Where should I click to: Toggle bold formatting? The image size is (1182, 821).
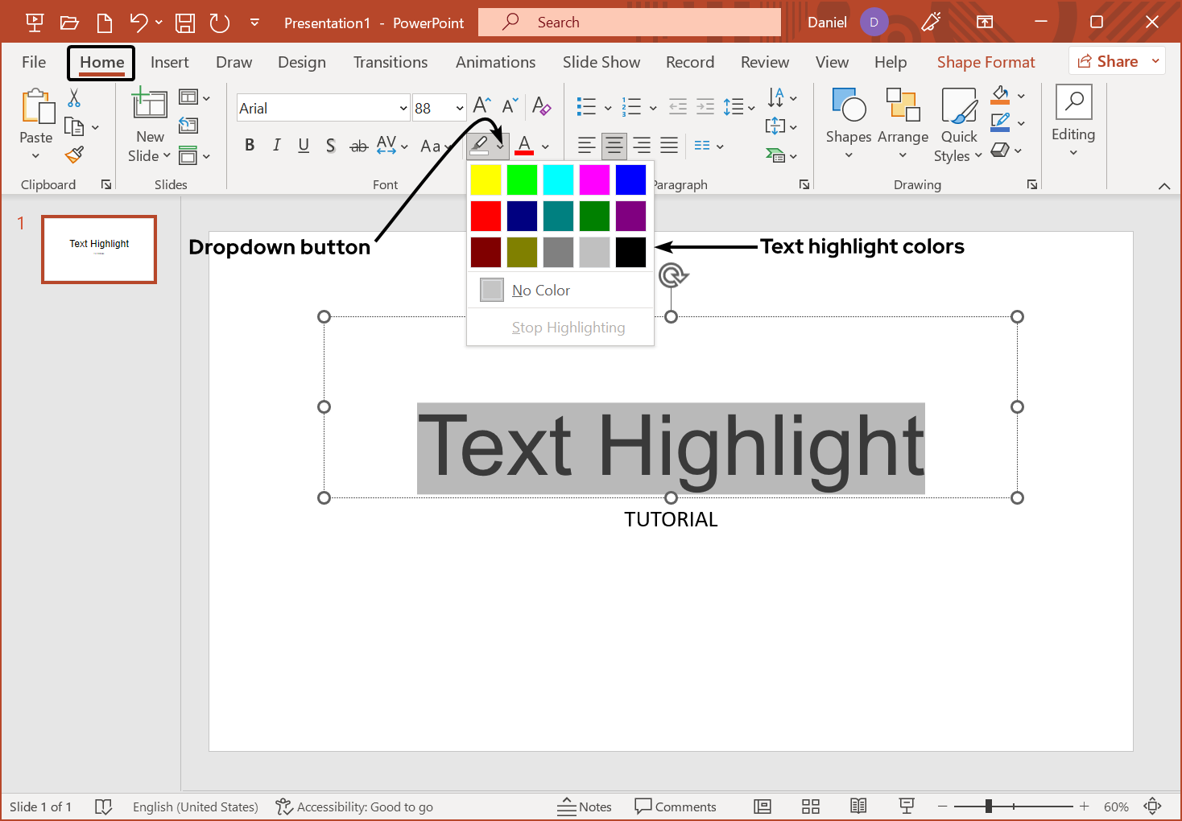click(x=250, y=146)
